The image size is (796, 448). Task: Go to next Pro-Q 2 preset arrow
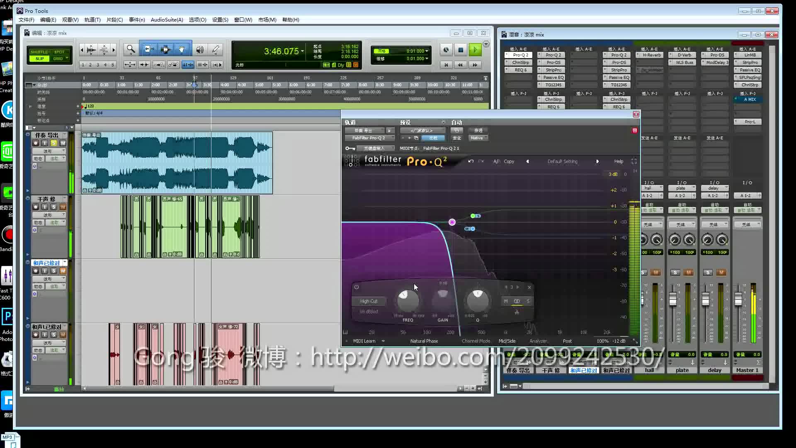pos(597,161)
